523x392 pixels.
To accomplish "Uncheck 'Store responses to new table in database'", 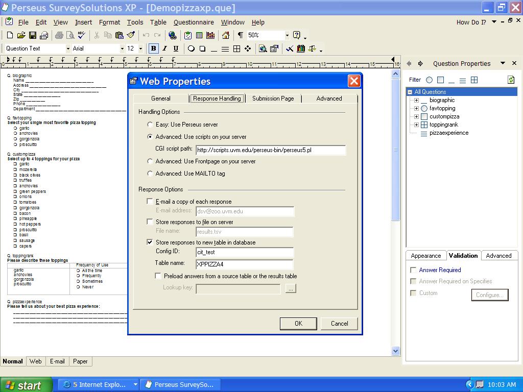I will (150, 242).
